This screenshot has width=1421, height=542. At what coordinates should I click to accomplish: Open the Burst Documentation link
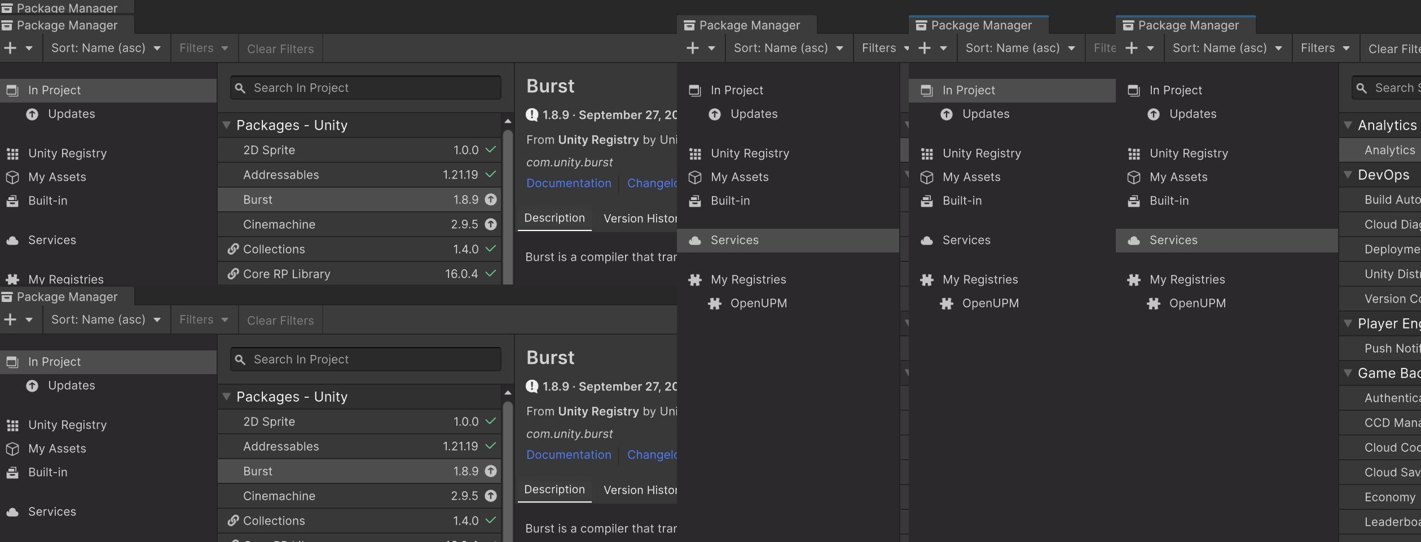tap(568, 183)
